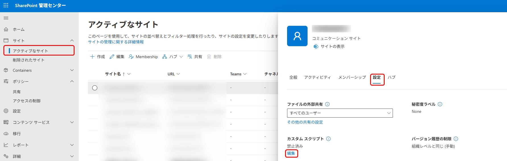Click the sharing people icon
The height and width of the screenshot is (161, 507).
tap(190, 57)
